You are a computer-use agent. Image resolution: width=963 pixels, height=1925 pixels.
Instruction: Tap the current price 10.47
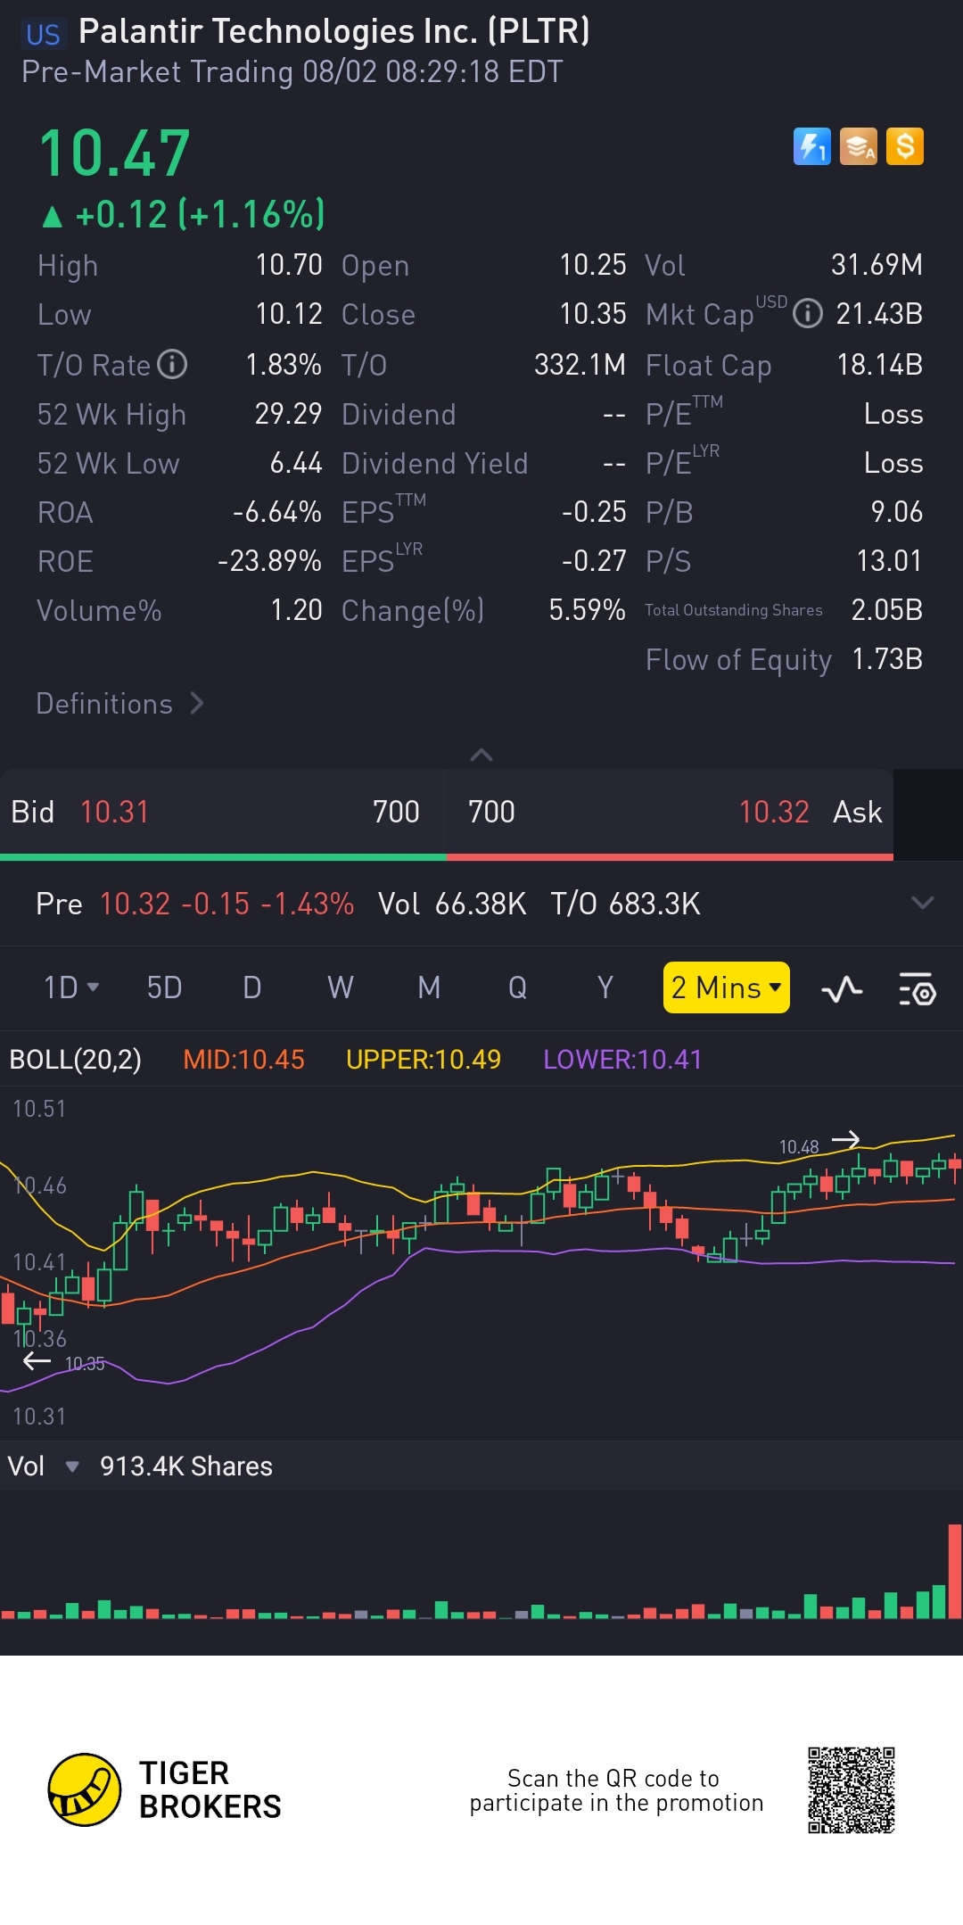click(114, 153)
